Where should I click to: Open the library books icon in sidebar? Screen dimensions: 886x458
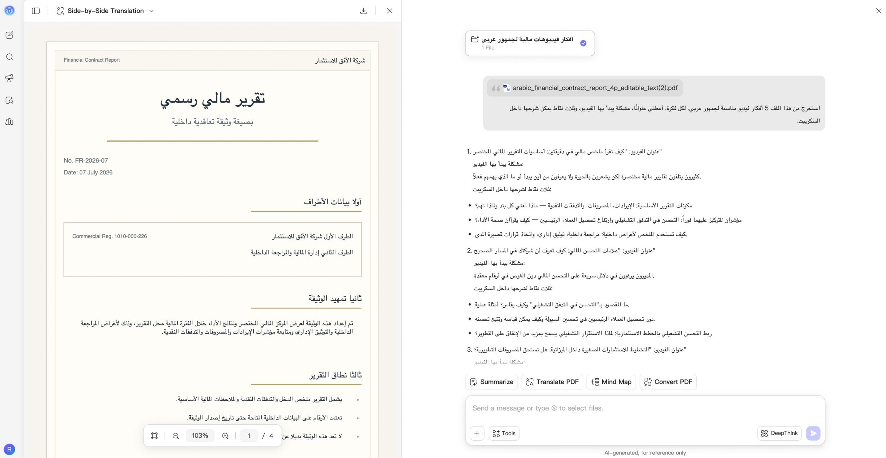click(9, 122)
